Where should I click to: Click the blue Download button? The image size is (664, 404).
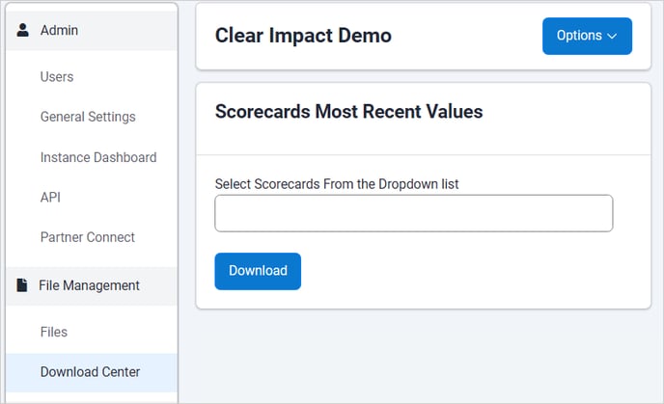click(258, 271)
